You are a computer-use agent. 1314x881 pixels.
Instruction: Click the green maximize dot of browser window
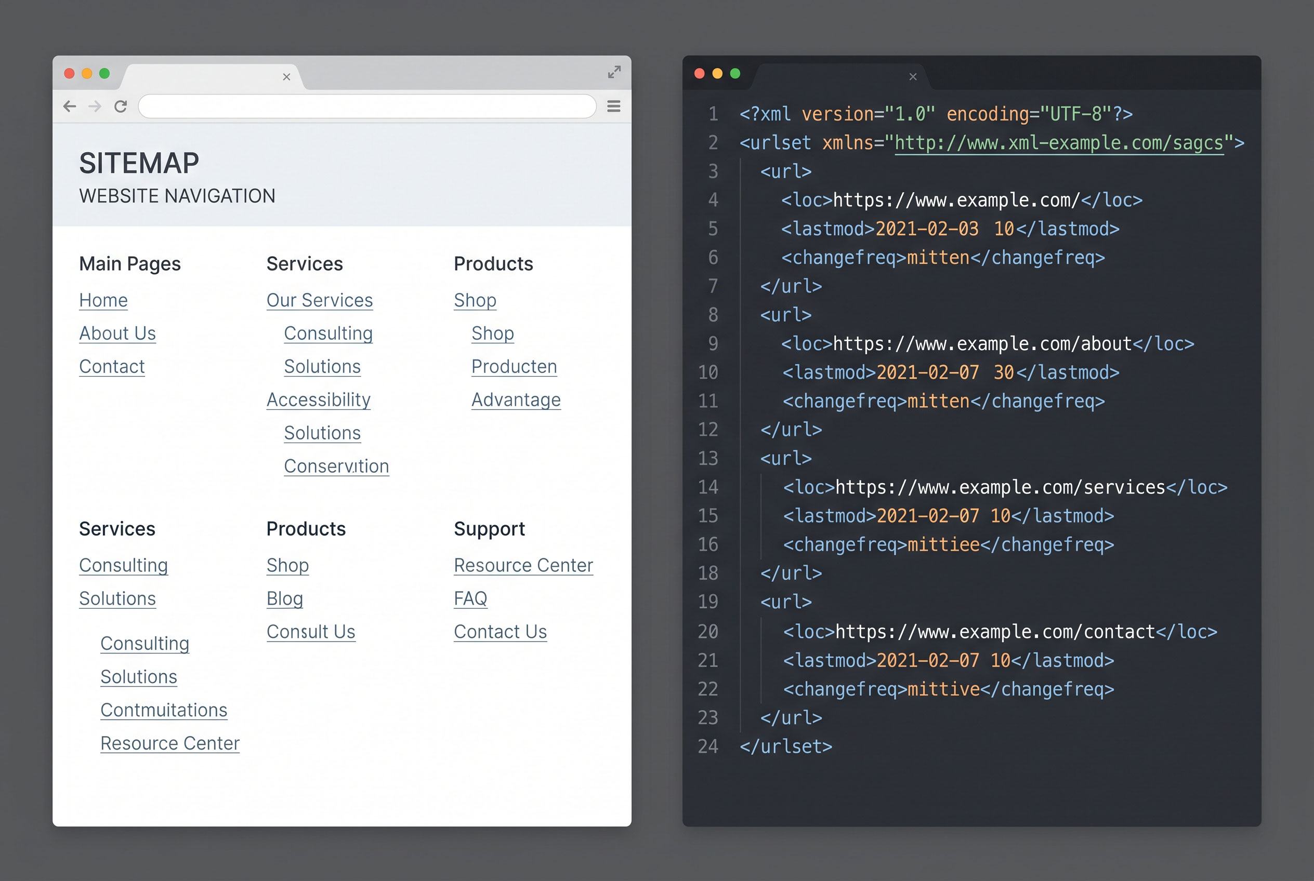coord(104,74)
